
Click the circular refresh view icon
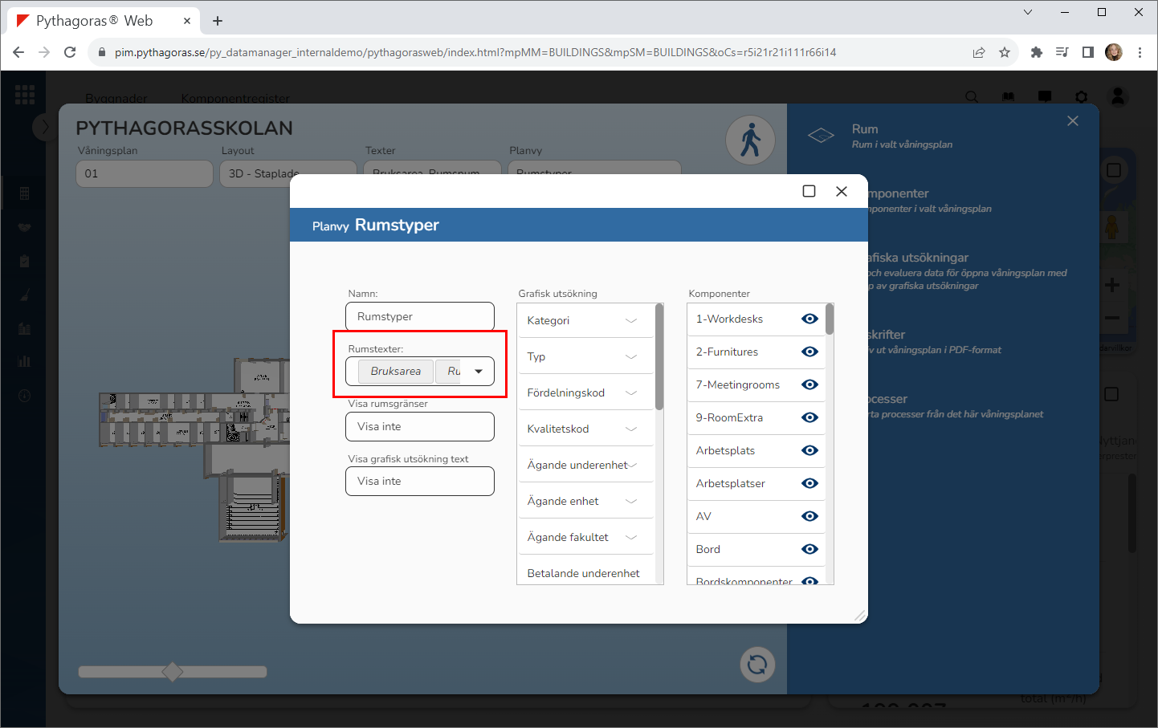click(756, 665)
